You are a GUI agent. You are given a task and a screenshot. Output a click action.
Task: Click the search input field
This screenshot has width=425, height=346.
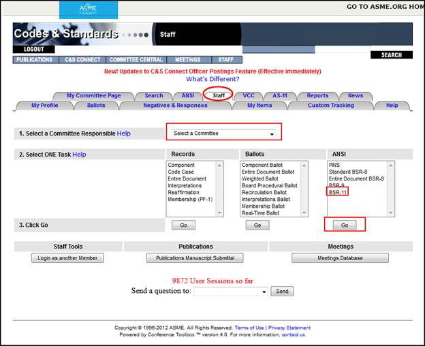point(343,49)
